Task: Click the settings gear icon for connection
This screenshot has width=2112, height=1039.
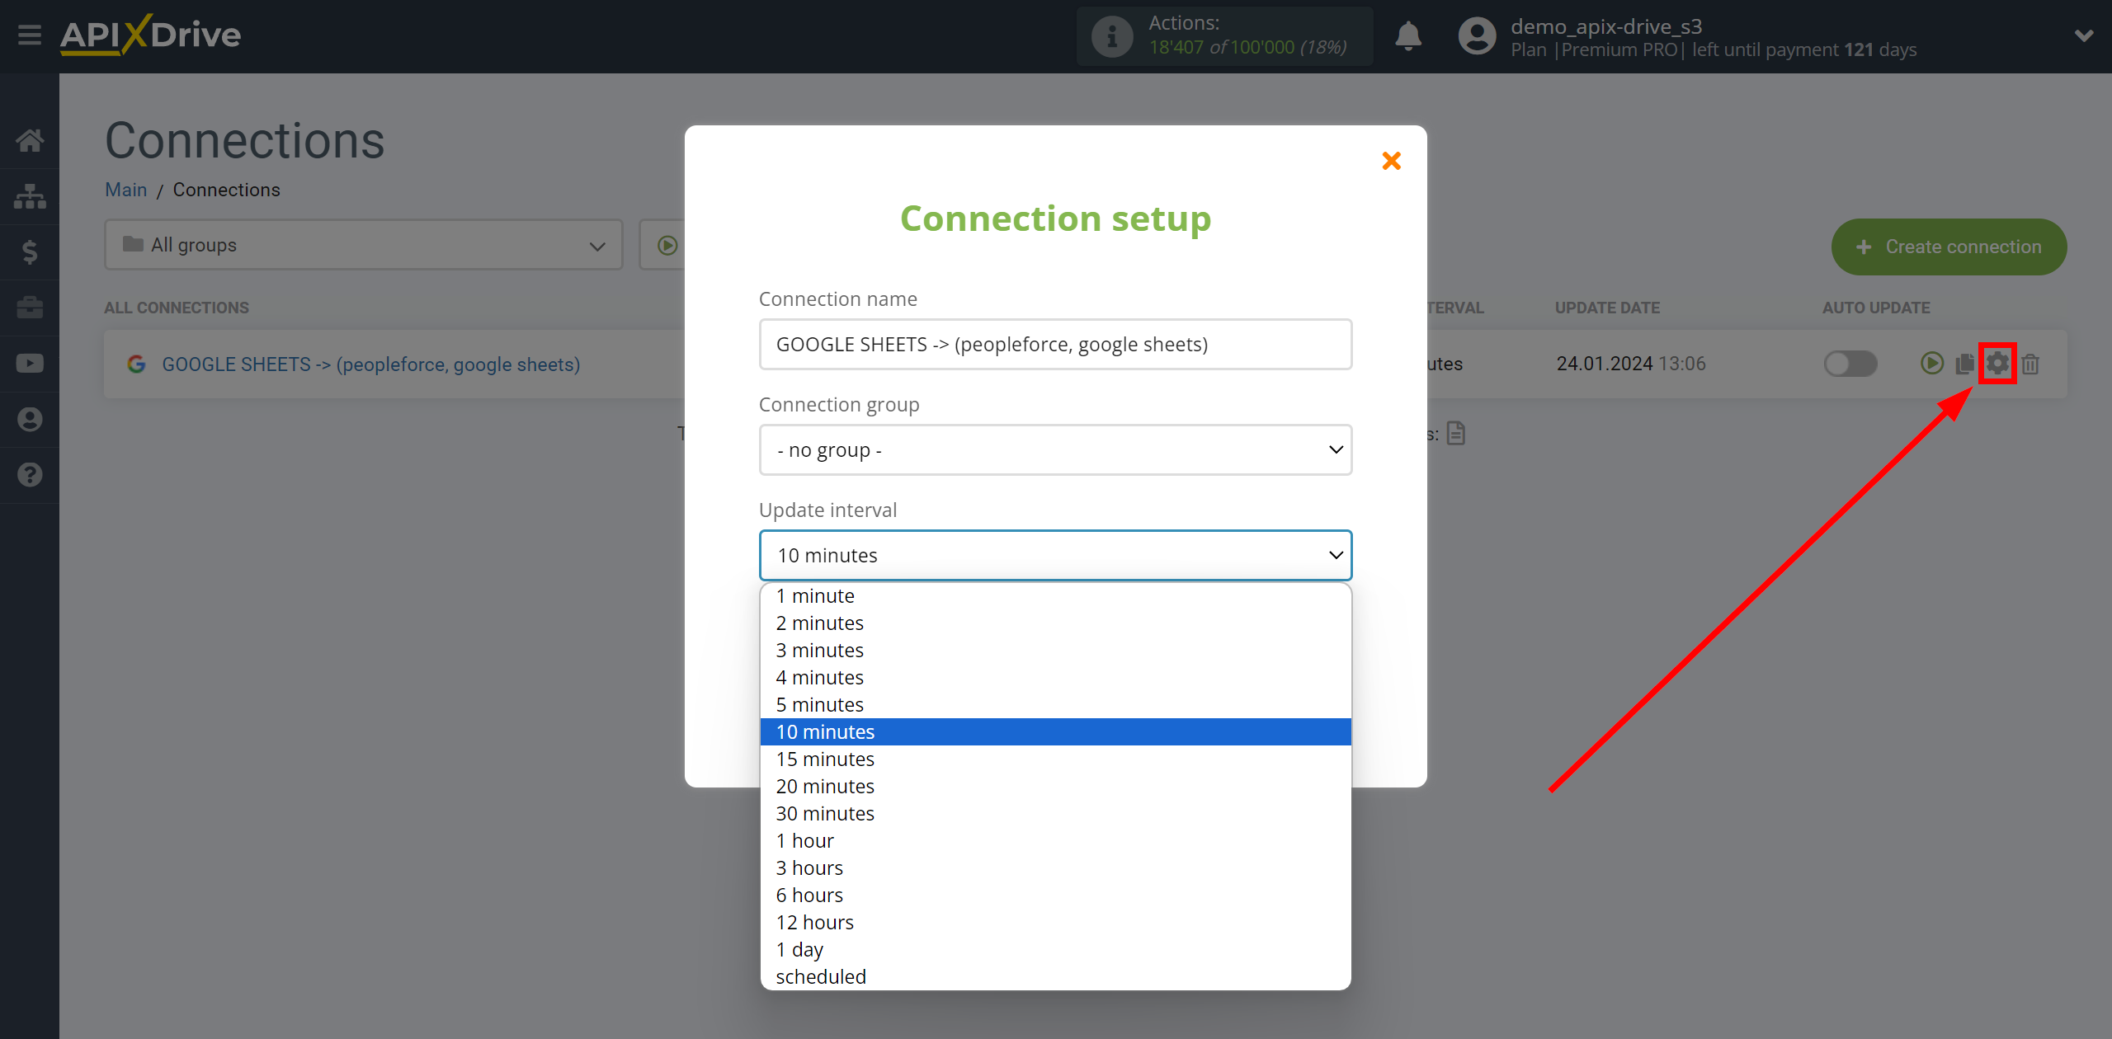Action: coord(1999,364)
